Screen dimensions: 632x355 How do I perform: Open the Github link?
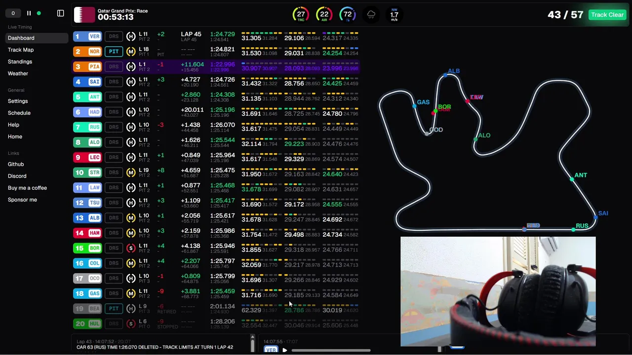click(x=16, y=164)
